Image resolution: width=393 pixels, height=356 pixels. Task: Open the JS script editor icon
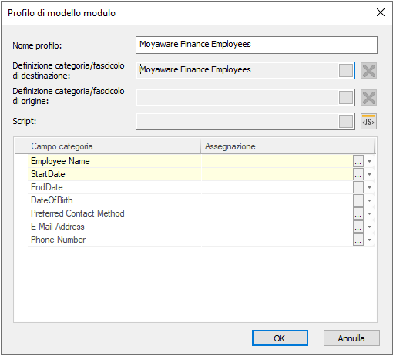click(368, 121)
